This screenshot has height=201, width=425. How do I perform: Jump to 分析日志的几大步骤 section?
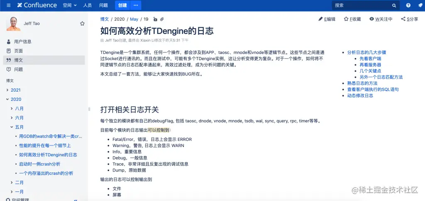[x=366, y=53]
